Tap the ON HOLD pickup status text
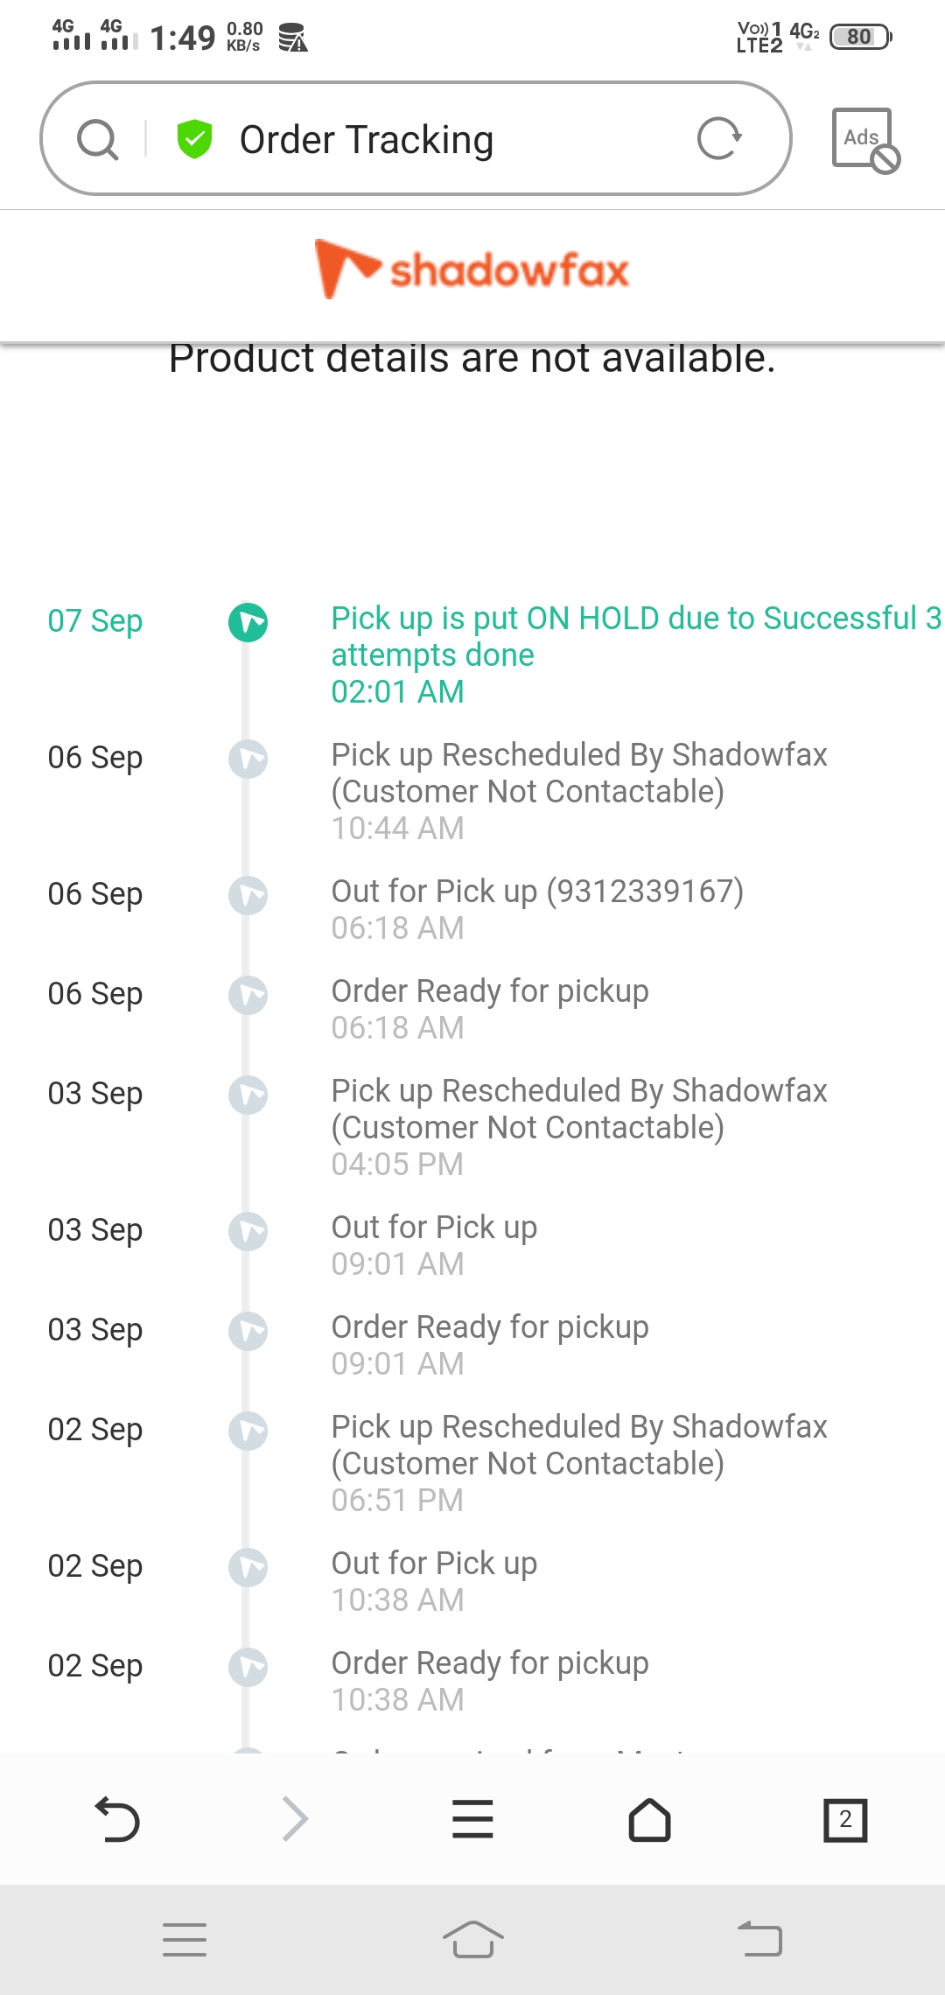This screenshot has height=1995, width=945. pyautogui.click(x=635, y=636)
